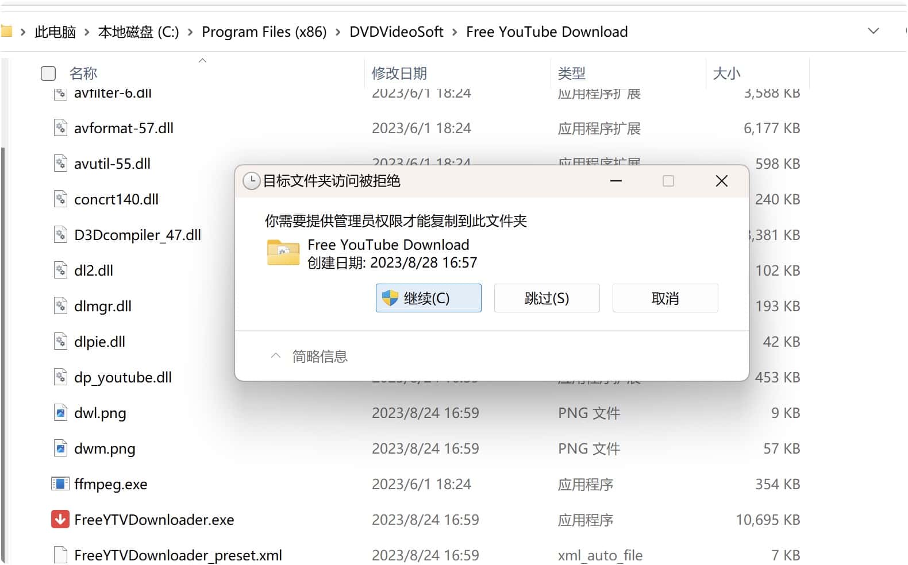This screenshot has height=565, width=908.
Task: Go to 本地磁盘 (C:) in the breadcrumb
Action: (x=138, y=32)
